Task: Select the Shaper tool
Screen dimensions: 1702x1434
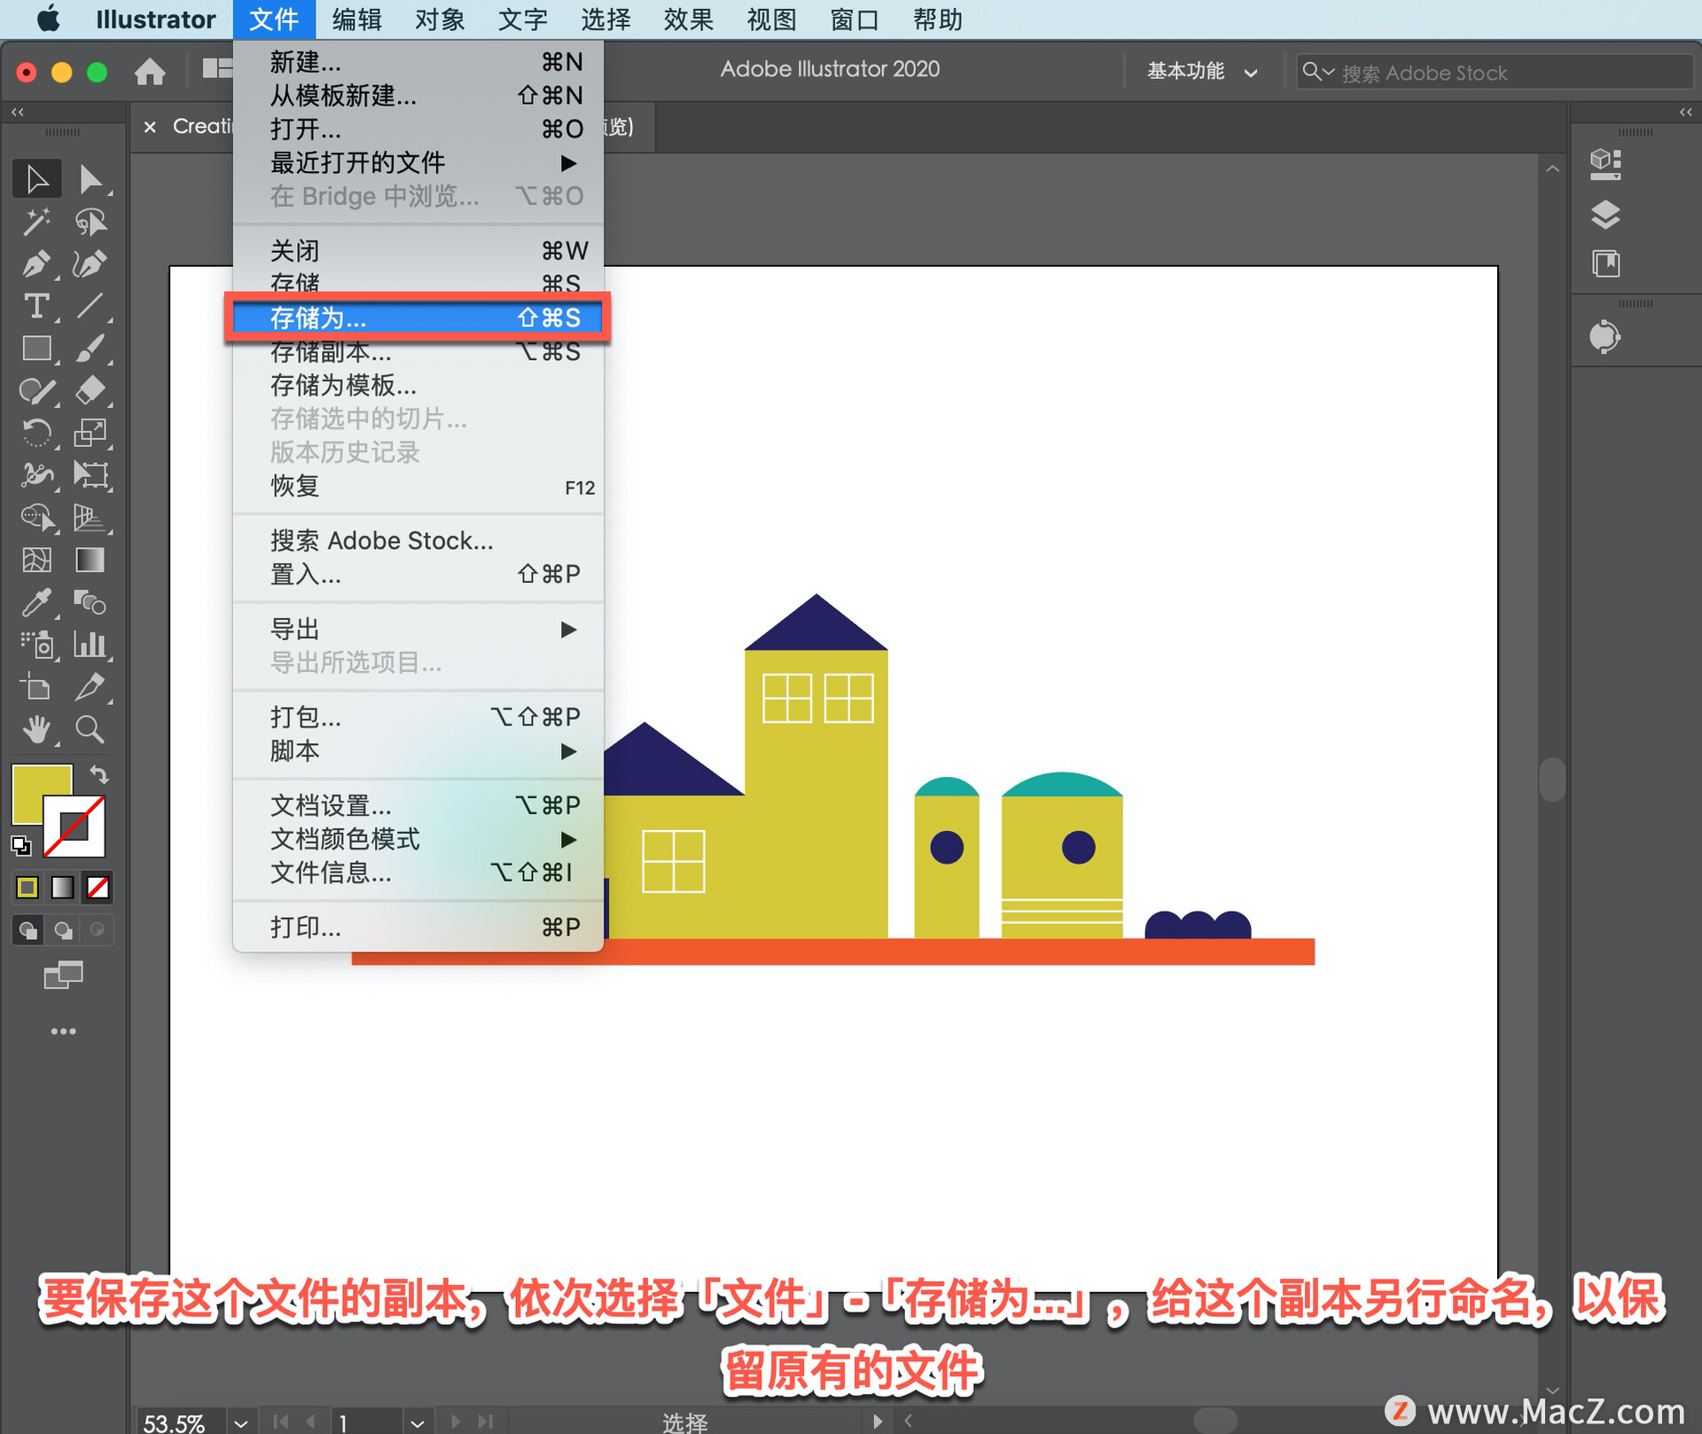Action: 37,391
